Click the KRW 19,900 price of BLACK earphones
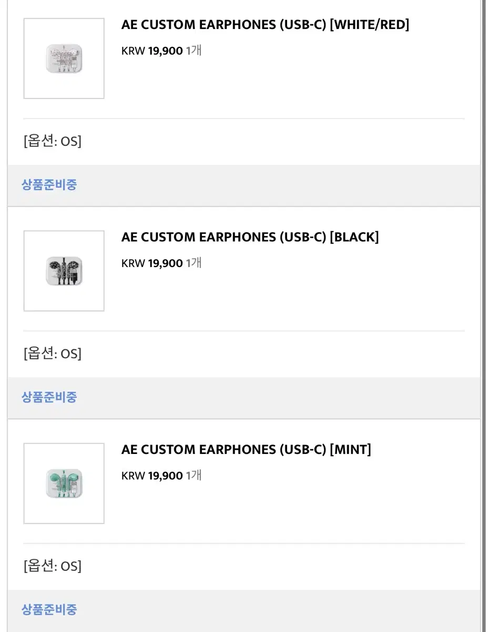The height and width of the screenshot is (632, 489). point(151,263)
